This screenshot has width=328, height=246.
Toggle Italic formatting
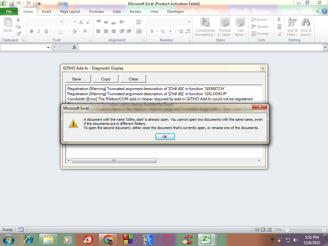coord(39,31)
